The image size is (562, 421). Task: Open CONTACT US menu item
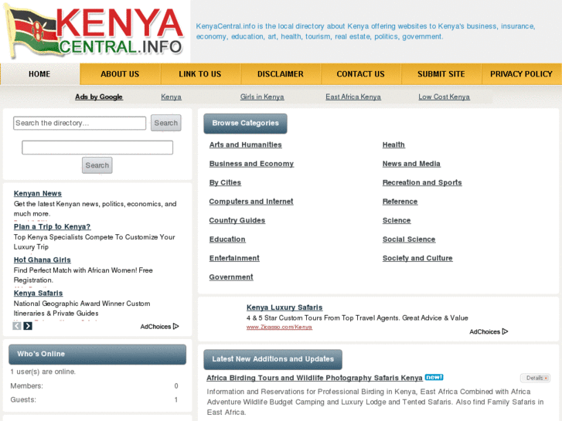(360, 74)
